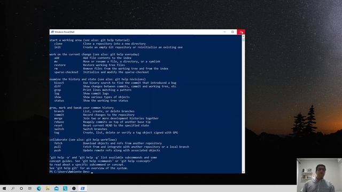Image resolution: width=342 pixels, height=192 pixels.
Task: Click the 'status' command text
Action: [x=59, y=101]
